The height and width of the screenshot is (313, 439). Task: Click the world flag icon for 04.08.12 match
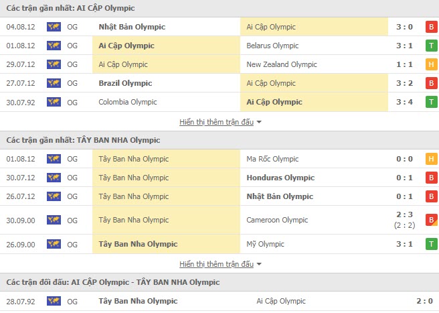[x=54, y=27]
